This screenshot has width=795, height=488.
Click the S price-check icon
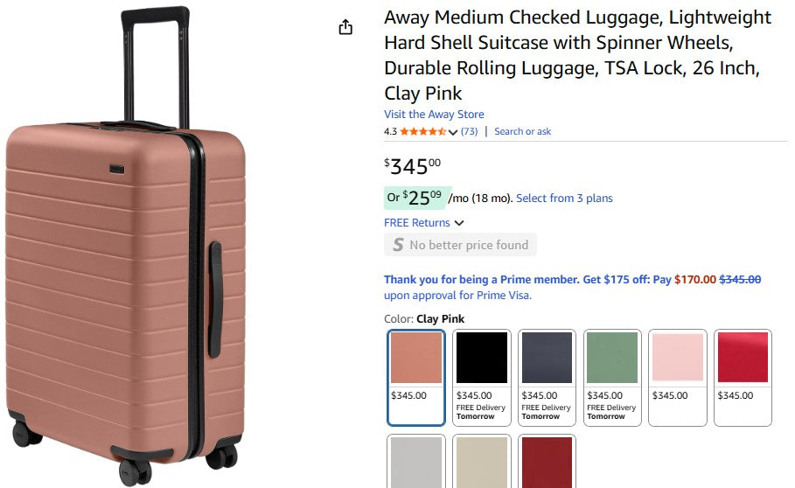pos(398,245)
